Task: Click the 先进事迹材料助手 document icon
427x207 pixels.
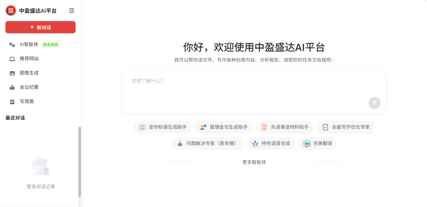Action: 264,127
